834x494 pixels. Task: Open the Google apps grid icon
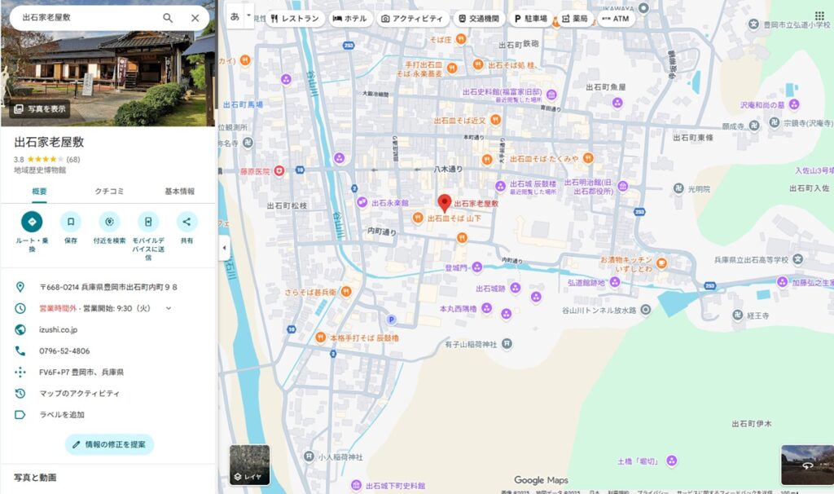tap(819, 15)
